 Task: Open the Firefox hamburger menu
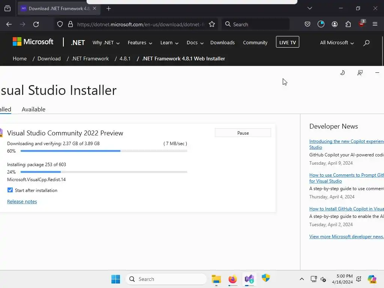pos(375,24)
